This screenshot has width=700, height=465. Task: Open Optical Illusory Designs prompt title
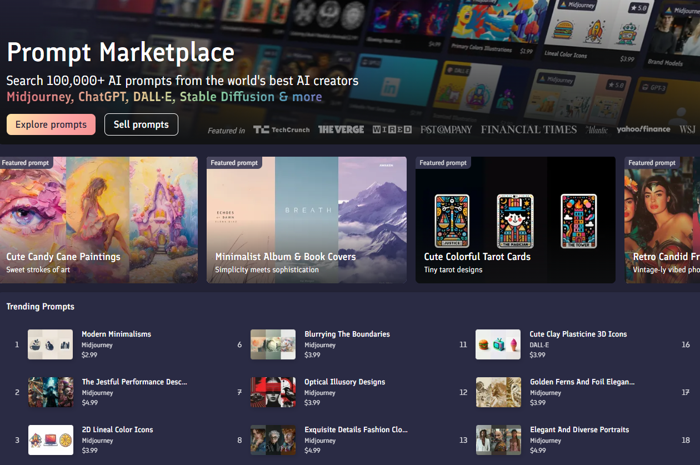(x=345, y=382)
